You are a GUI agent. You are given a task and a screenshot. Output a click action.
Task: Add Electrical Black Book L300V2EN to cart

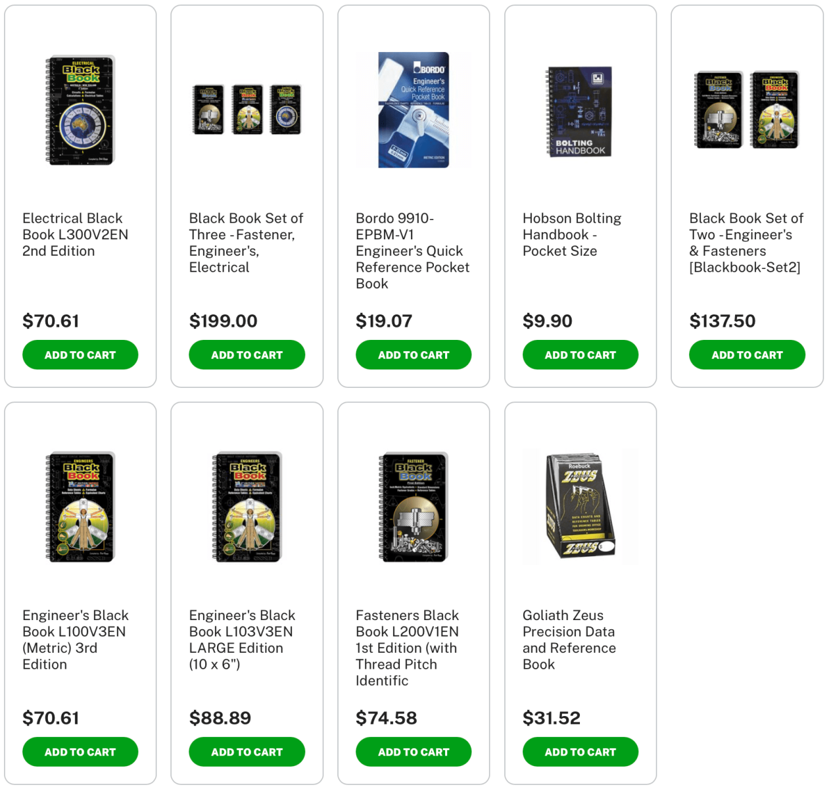click(x=80, y=354)
